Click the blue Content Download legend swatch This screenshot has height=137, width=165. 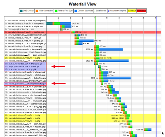(x=76, y=11)
